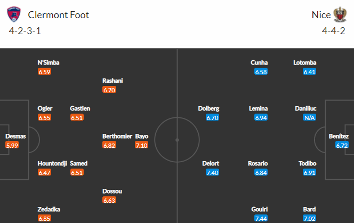This screenshot has height=223, width=354.
Task: Click the Clermont Foot club crest
Action: 14,14
